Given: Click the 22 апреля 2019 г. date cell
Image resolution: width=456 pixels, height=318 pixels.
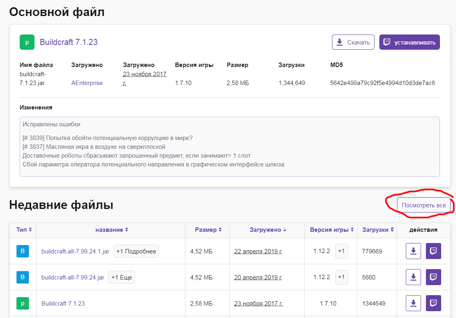Looking at the screenshot, I should click(x=258, y=251).
